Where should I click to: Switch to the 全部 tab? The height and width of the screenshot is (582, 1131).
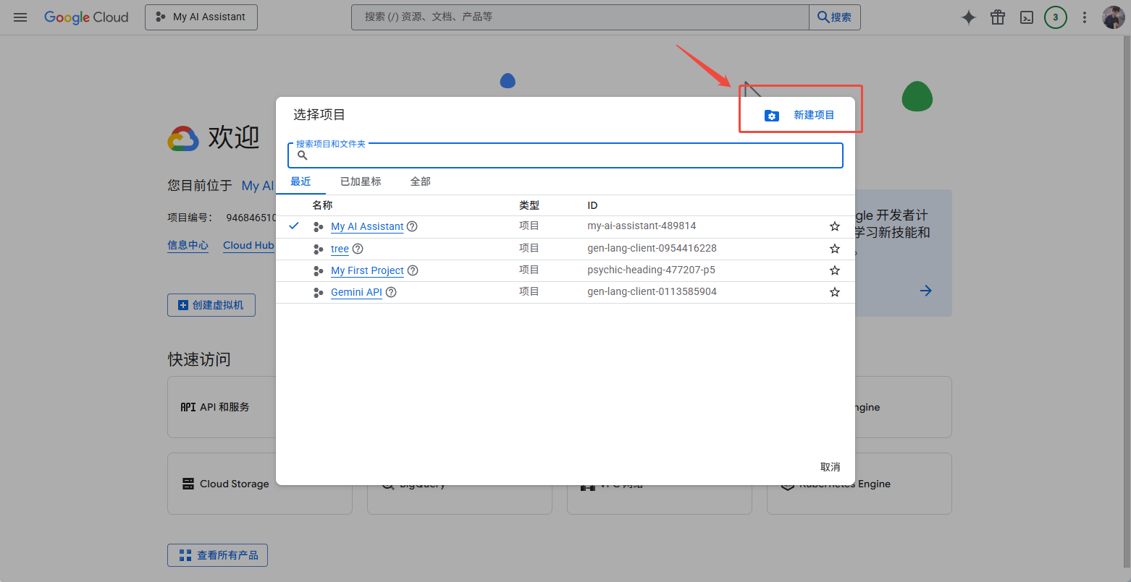point(421,181)
